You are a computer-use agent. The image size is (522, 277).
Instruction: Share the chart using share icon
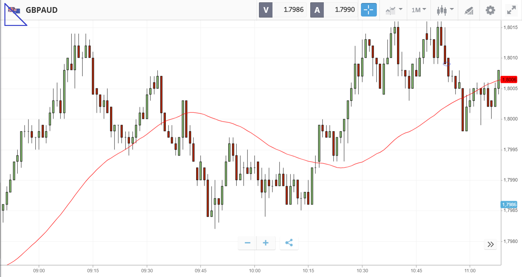point(289,243)
